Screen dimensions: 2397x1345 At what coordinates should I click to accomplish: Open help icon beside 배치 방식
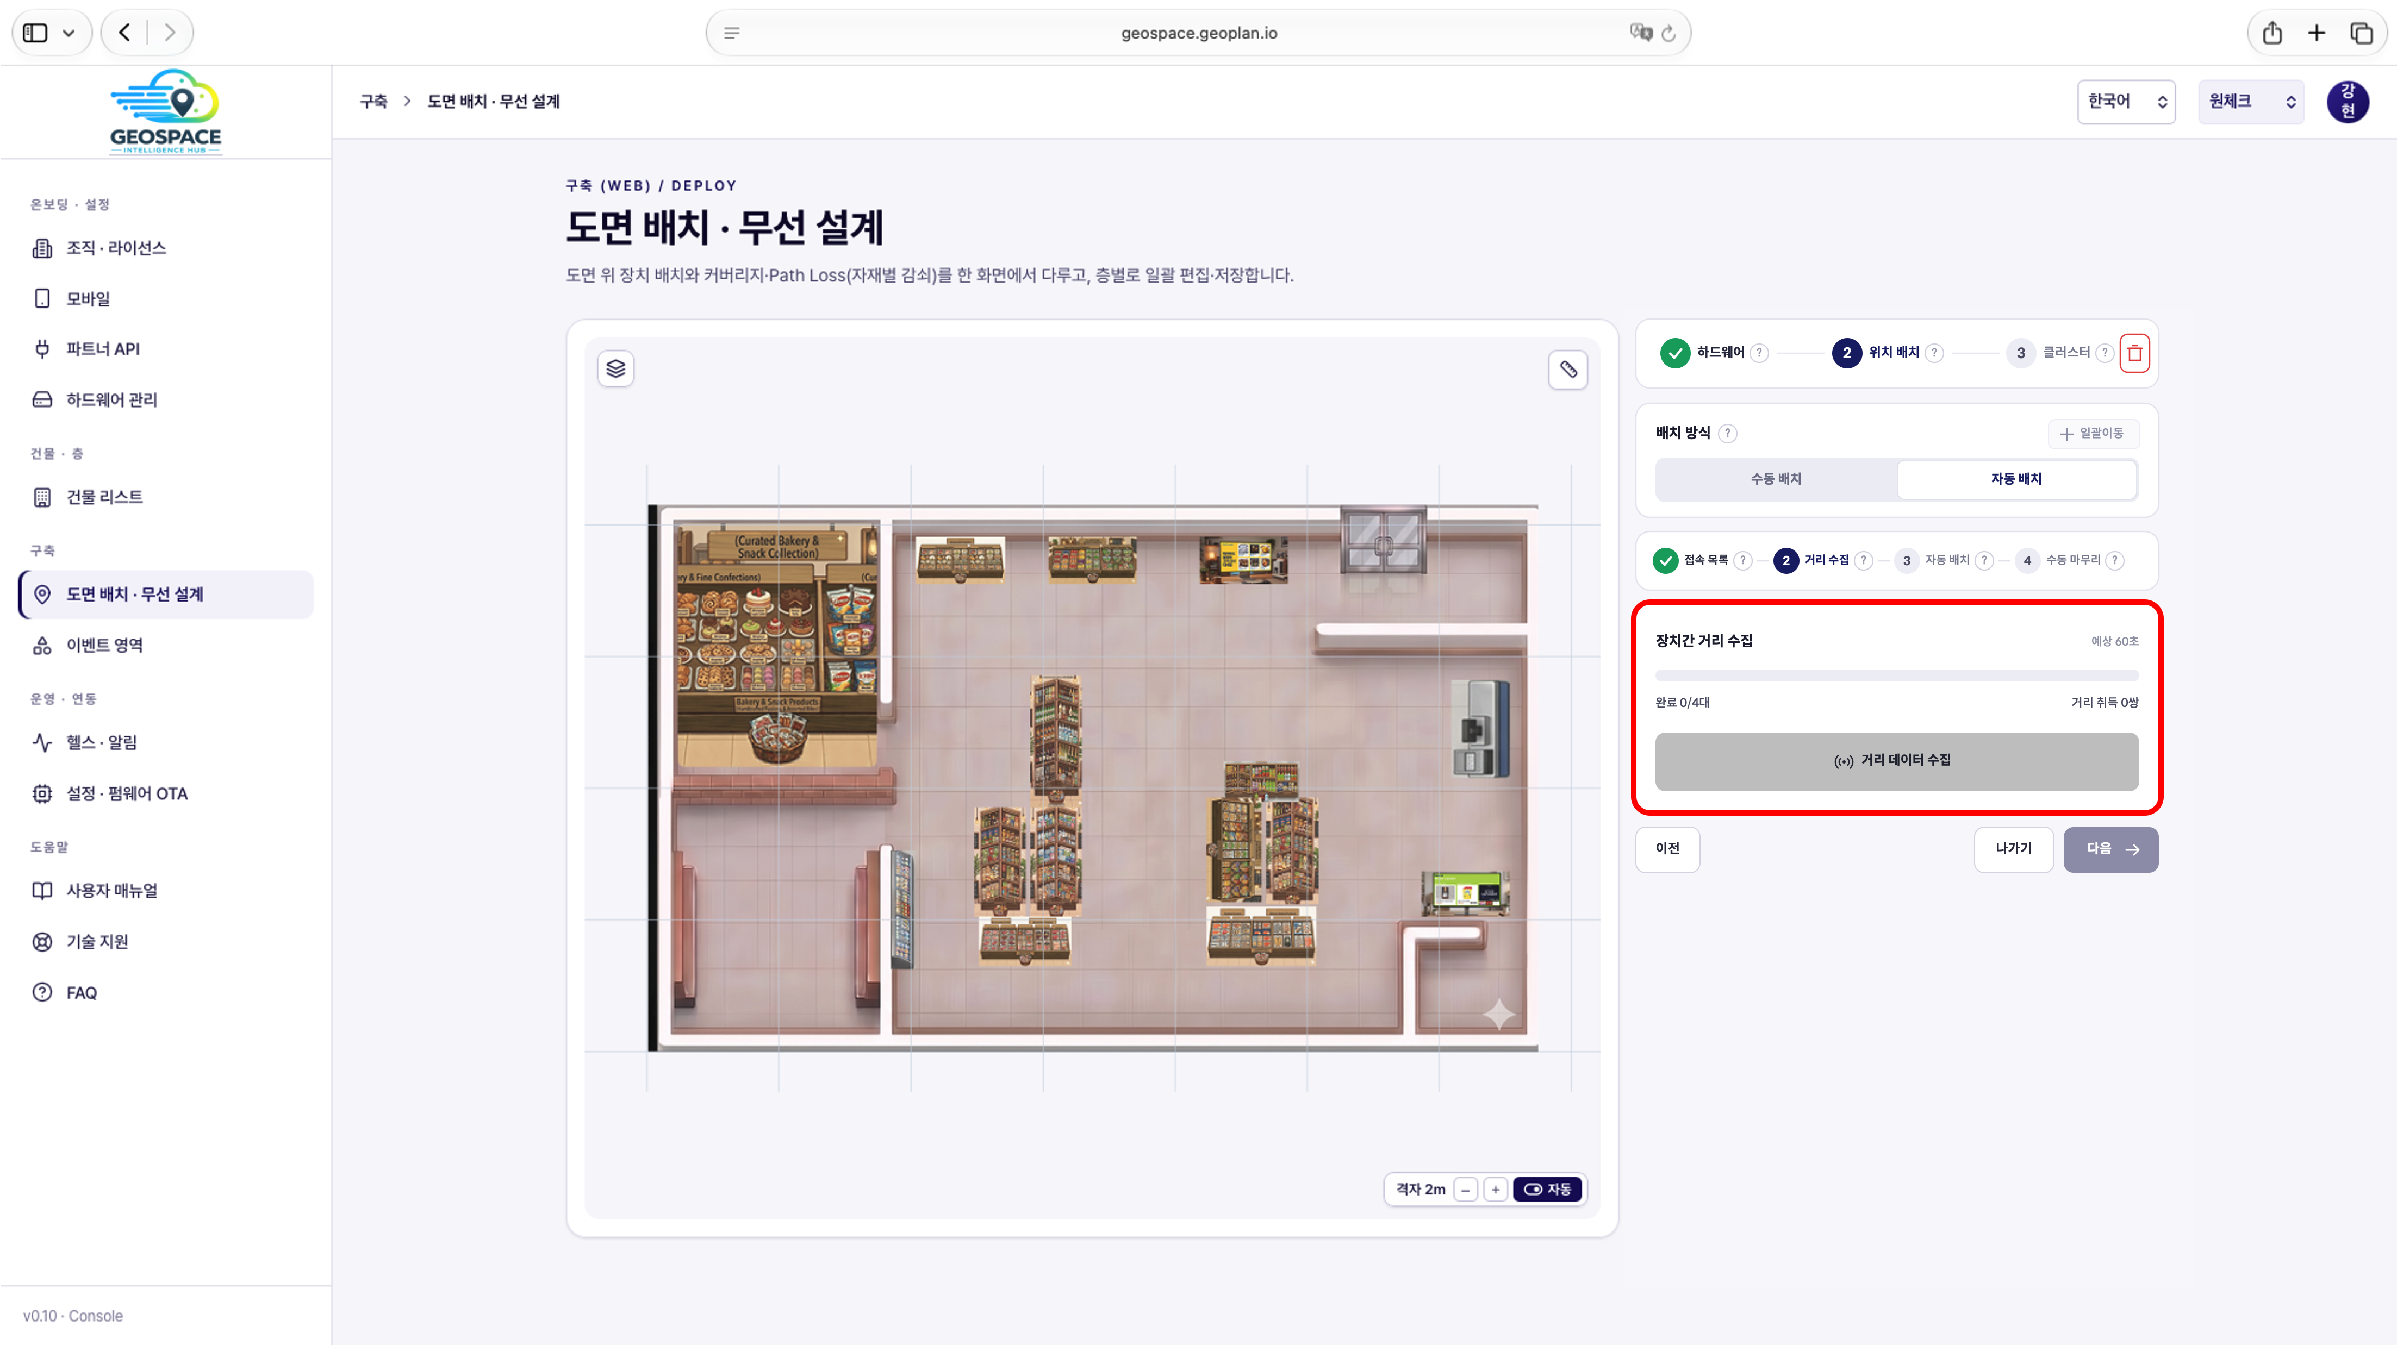pyautogui.click(x=1728, y=434)
